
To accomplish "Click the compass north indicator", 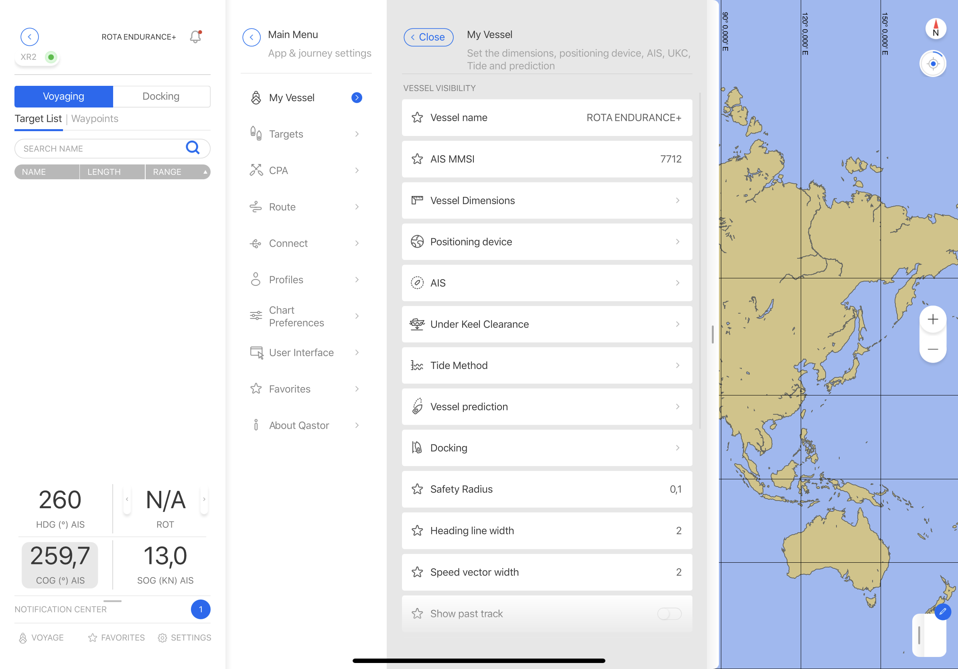I will coord(935,29).
